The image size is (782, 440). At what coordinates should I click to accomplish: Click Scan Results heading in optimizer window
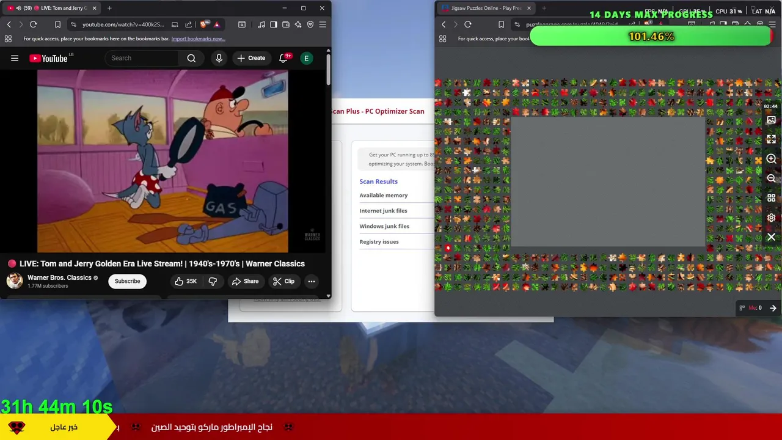378,182
